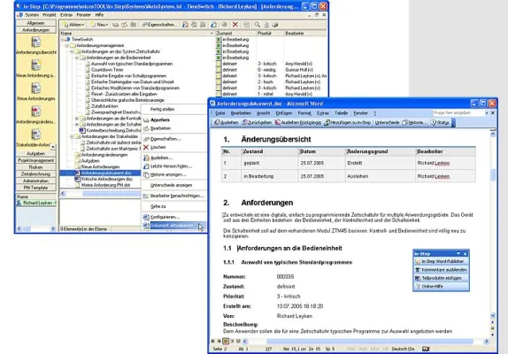
Task: Click the magnifier search icon in toolbar
Action: point(258,25)
